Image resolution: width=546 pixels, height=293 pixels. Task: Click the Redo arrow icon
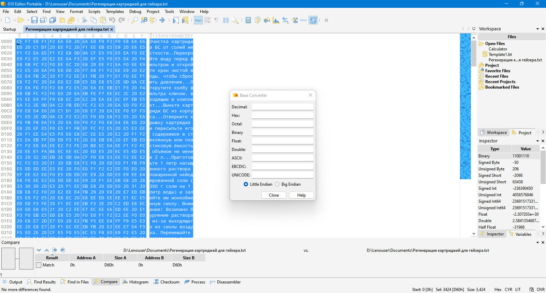pyautogui.click(x=121, y=20)
